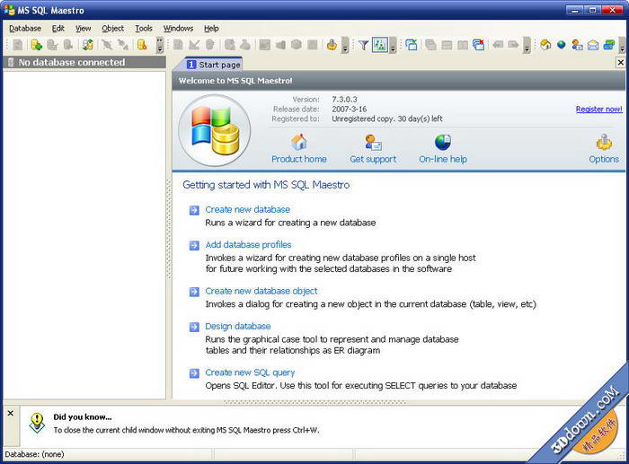Click the blue globe toolbar icon
Screen dimensions: 629x464
tap(562, 45)
